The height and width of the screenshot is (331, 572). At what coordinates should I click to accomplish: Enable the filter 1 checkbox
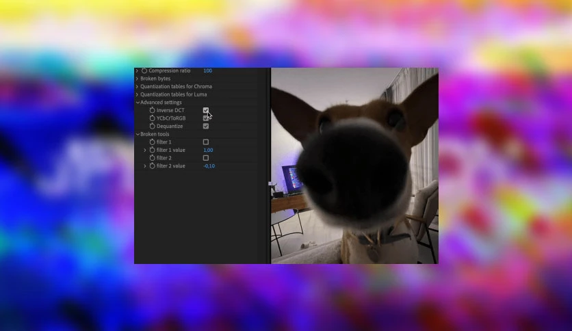206,142
